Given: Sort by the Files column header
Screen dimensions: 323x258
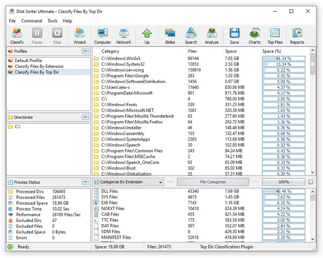Looking at the screenshot, I should [205, 51].
